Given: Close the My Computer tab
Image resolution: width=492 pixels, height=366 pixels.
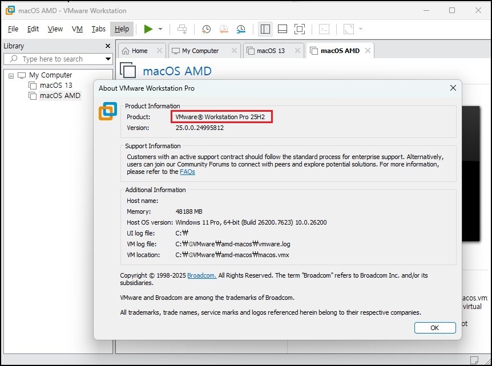Looking at the screenshot, I should 234,50.
